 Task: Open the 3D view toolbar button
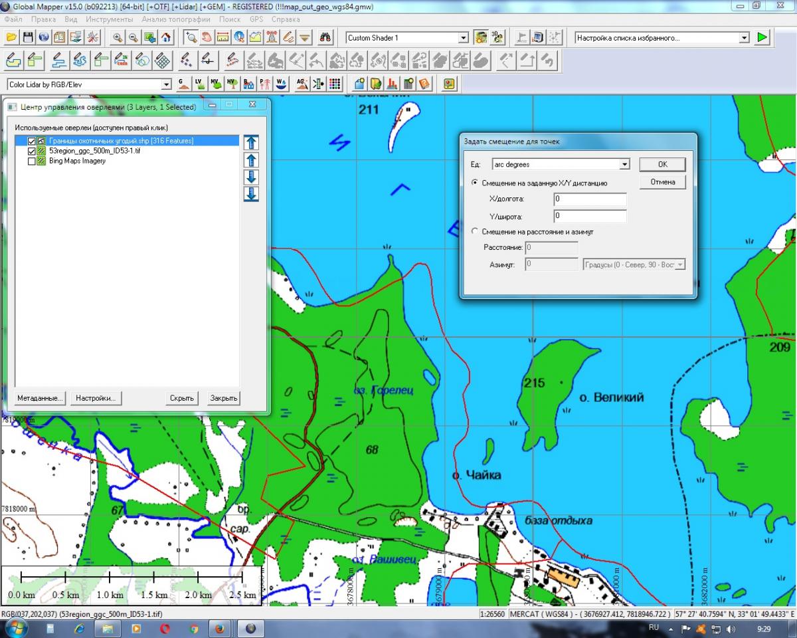497,38
